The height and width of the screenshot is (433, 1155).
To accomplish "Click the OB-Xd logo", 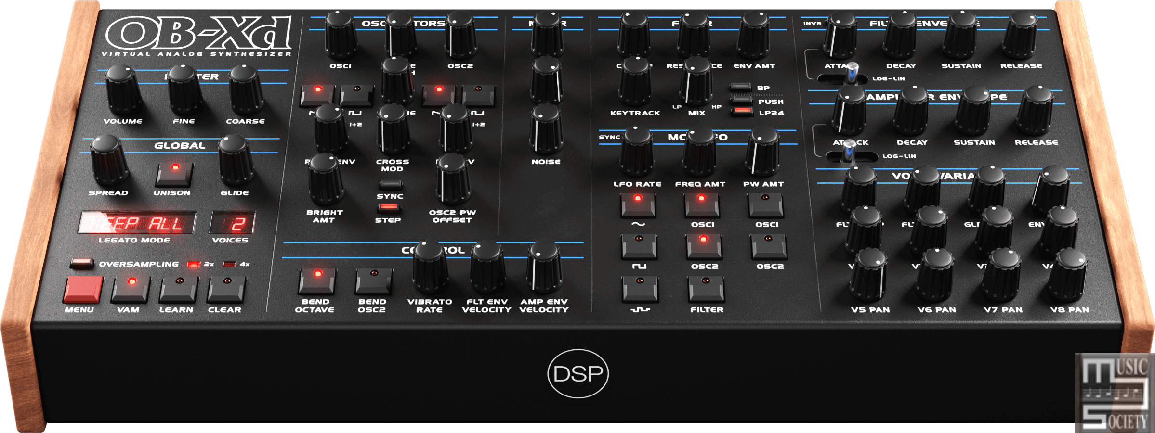I will (199, 33).
